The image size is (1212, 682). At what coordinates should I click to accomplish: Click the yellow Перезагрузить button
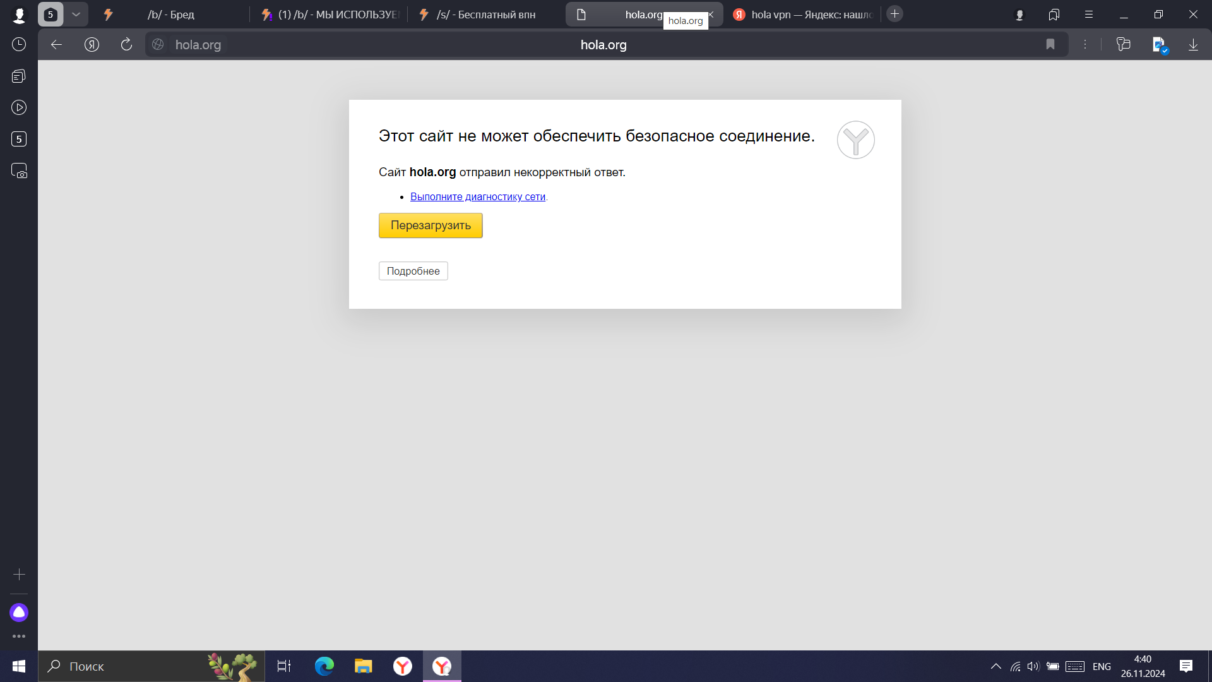coord(431,225)
